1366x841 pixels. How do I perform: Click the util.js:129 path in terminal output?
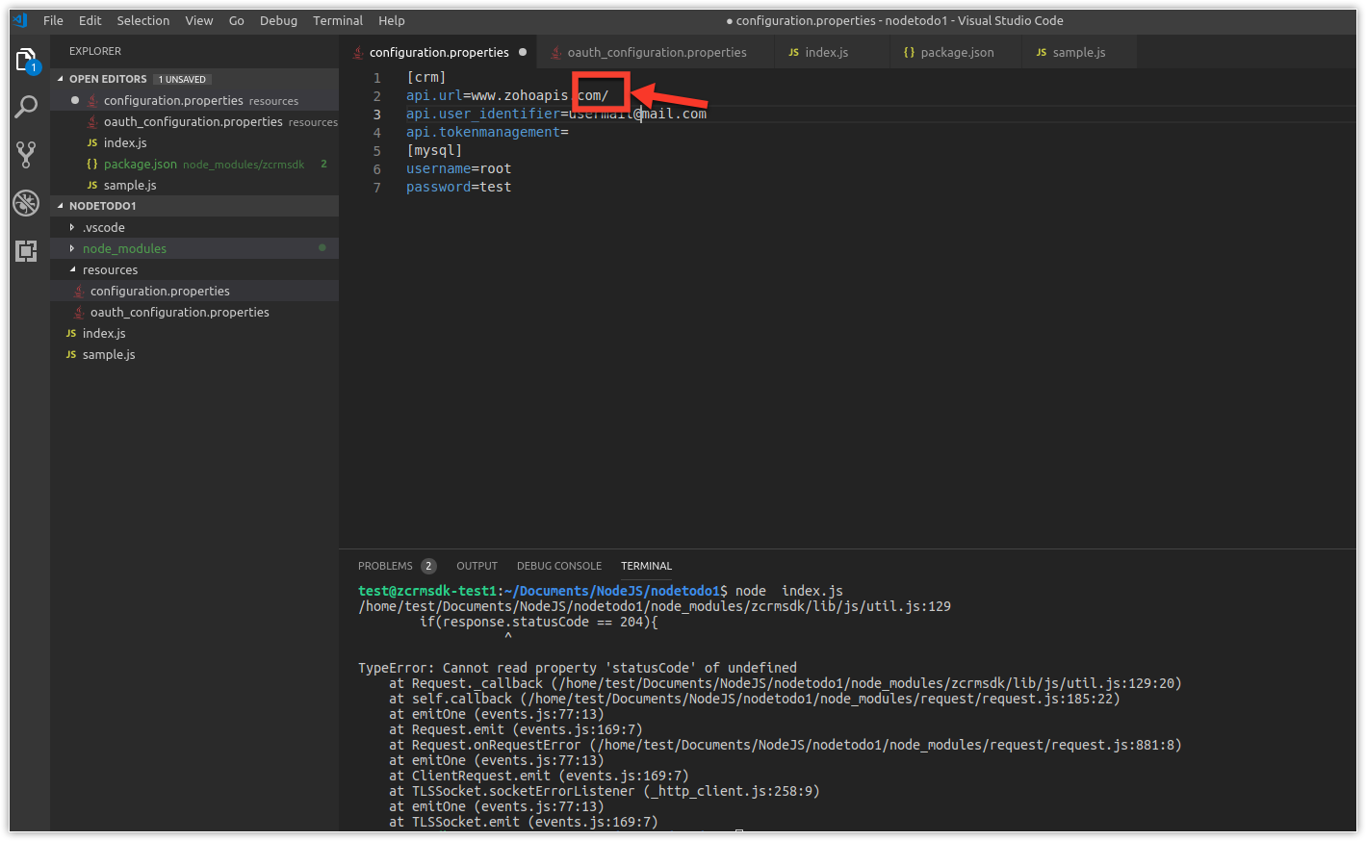pyautogui.click(x=655, y=606)
